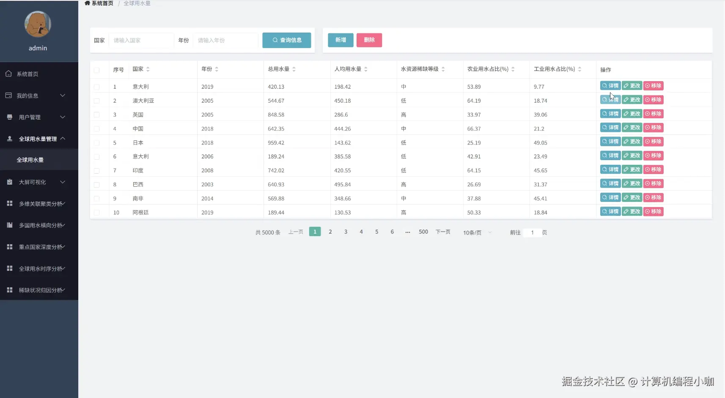Check row 10 阿根廷 checkbox
This screenshot has height=398, width=725.
click(97, 213)
